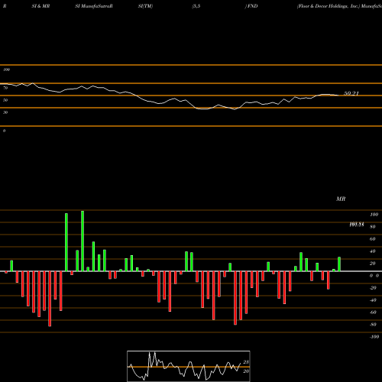382x382 pixels.
Task: Click the -40 label on the MR axis
Action: point(373,300)
